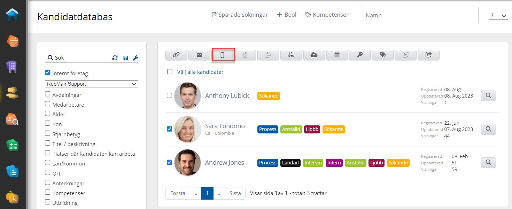Click the calendar toolbar button
The width and height of the screenshot is (512, 209).
337,55
